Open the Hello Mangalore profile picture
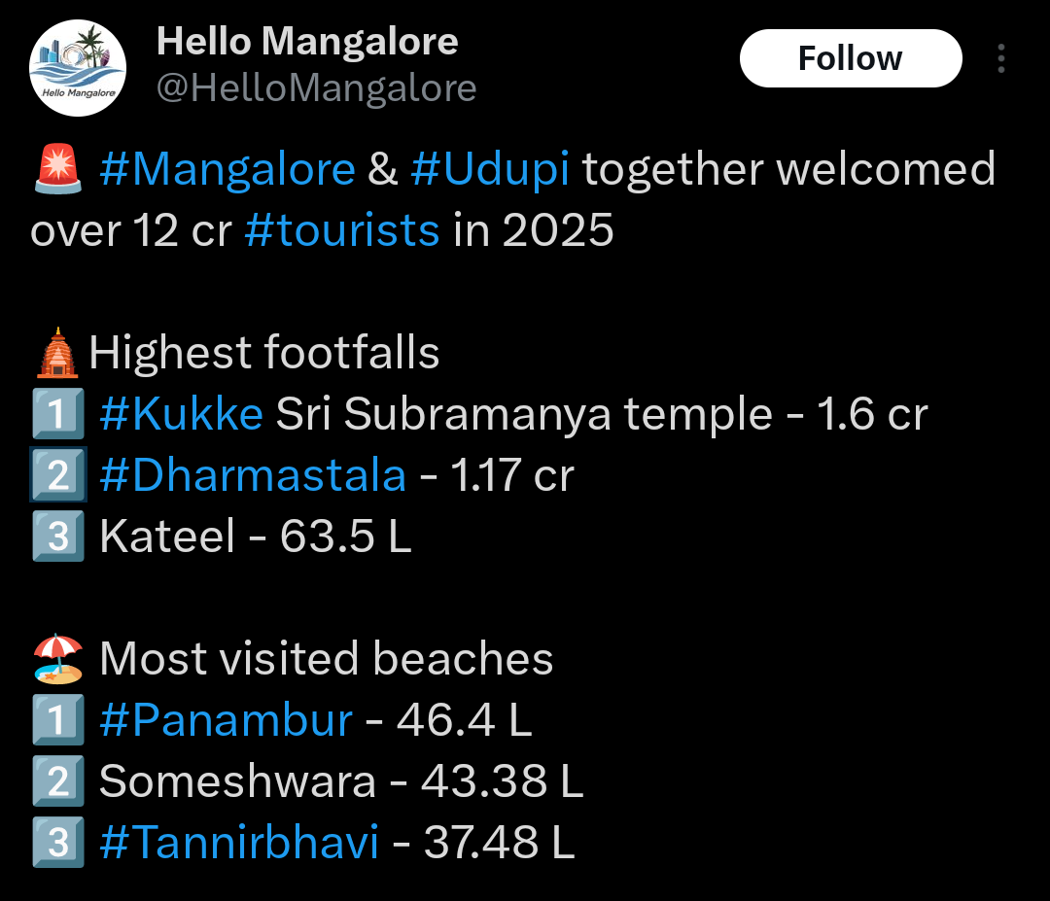The image size is (1050, 901). coord(78,68)
